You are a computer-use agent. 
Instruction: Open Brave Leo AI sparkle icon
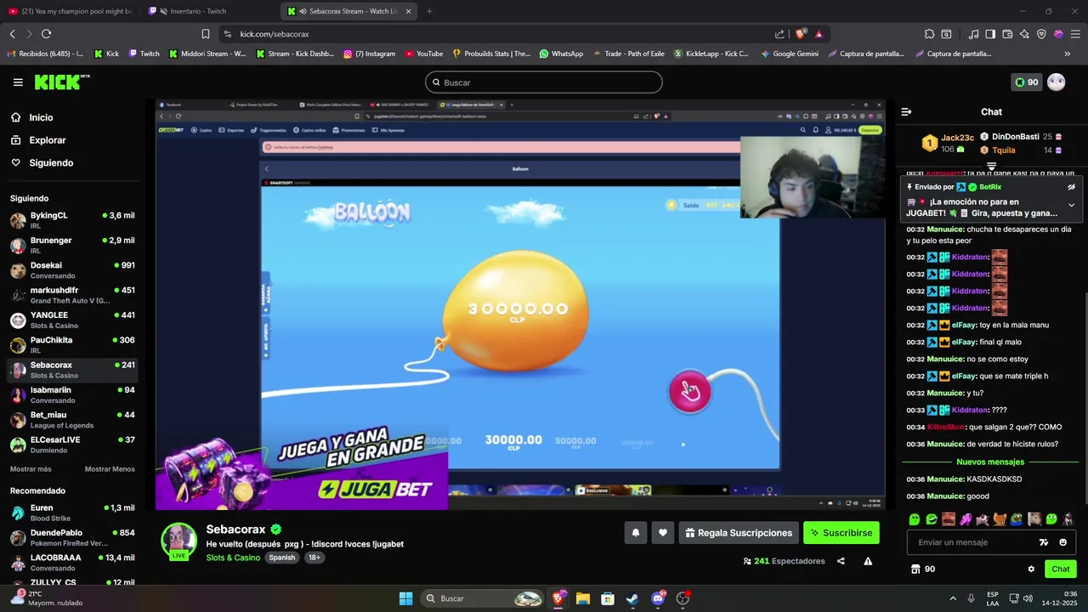tap(1024, 34)
